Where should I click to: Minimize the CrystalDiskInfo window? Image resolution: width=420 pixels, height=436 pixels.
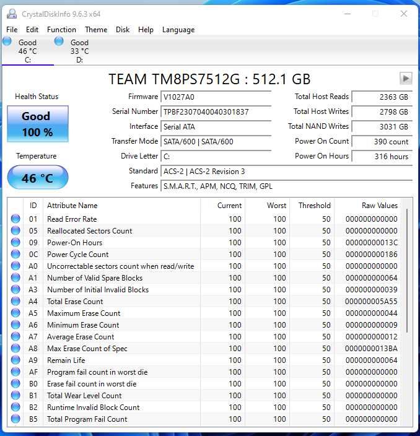tap(348, 14)
